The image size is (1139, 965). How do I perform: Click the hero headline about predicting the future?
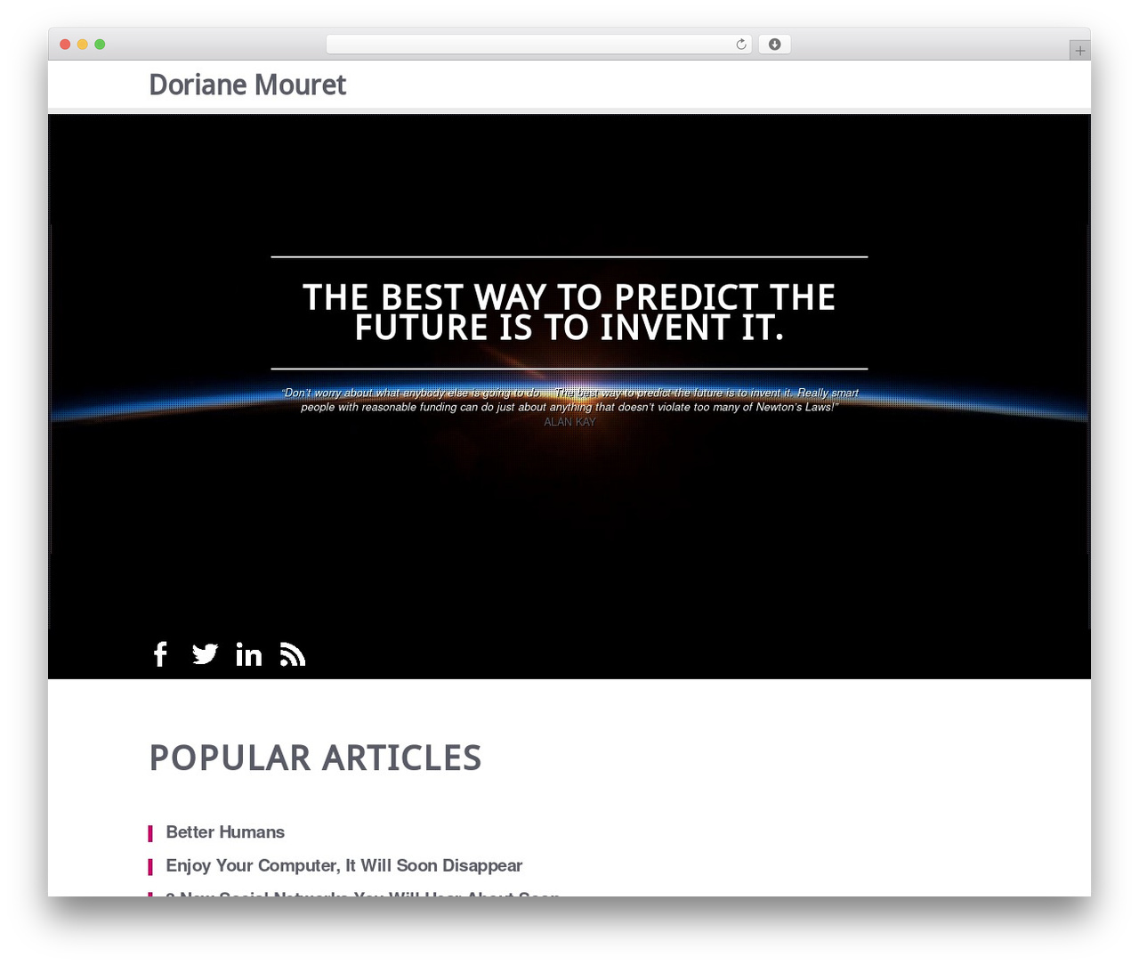[569, 312]
